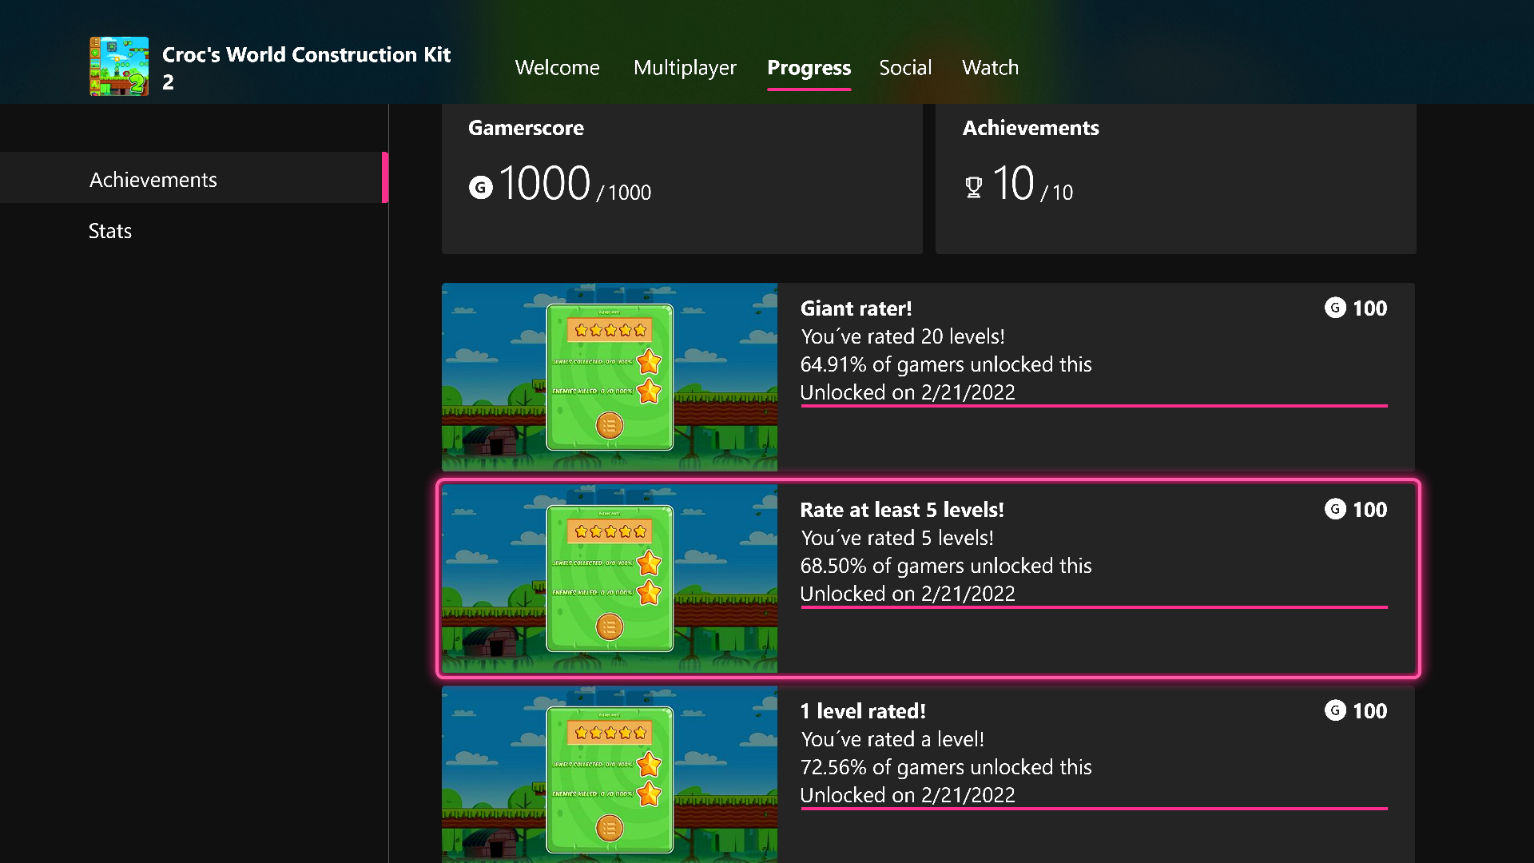The image size is (1534, 863).
Task: Click "68.50% of gamers unlocked this"
Action: coord(946,566)
